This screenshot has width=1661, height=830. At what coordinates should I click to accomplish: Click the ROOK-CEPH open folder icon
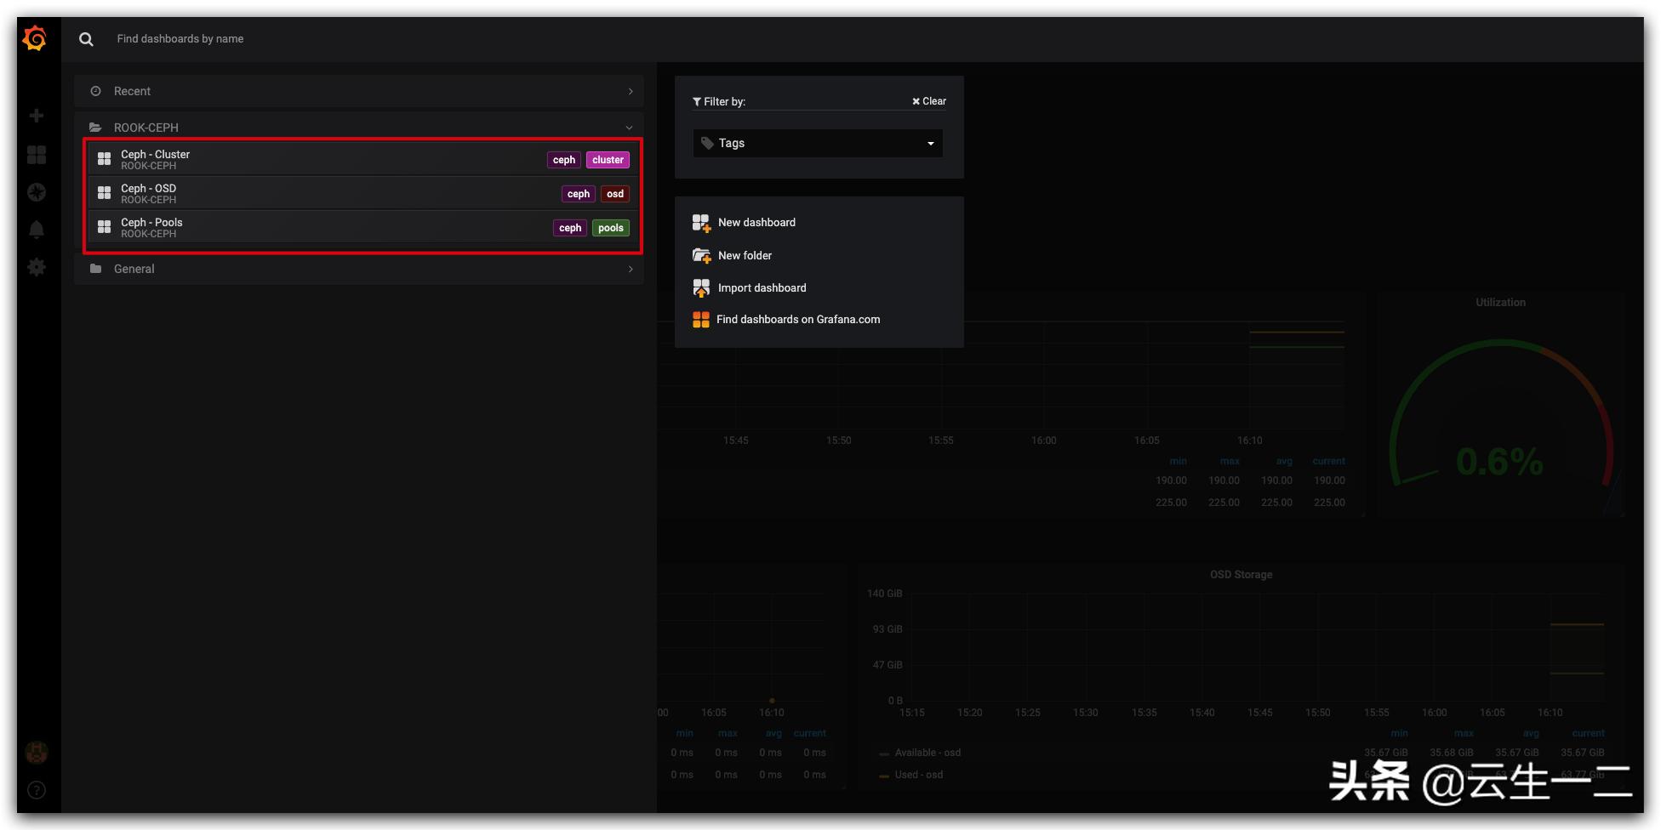click(x=96, y=128)
